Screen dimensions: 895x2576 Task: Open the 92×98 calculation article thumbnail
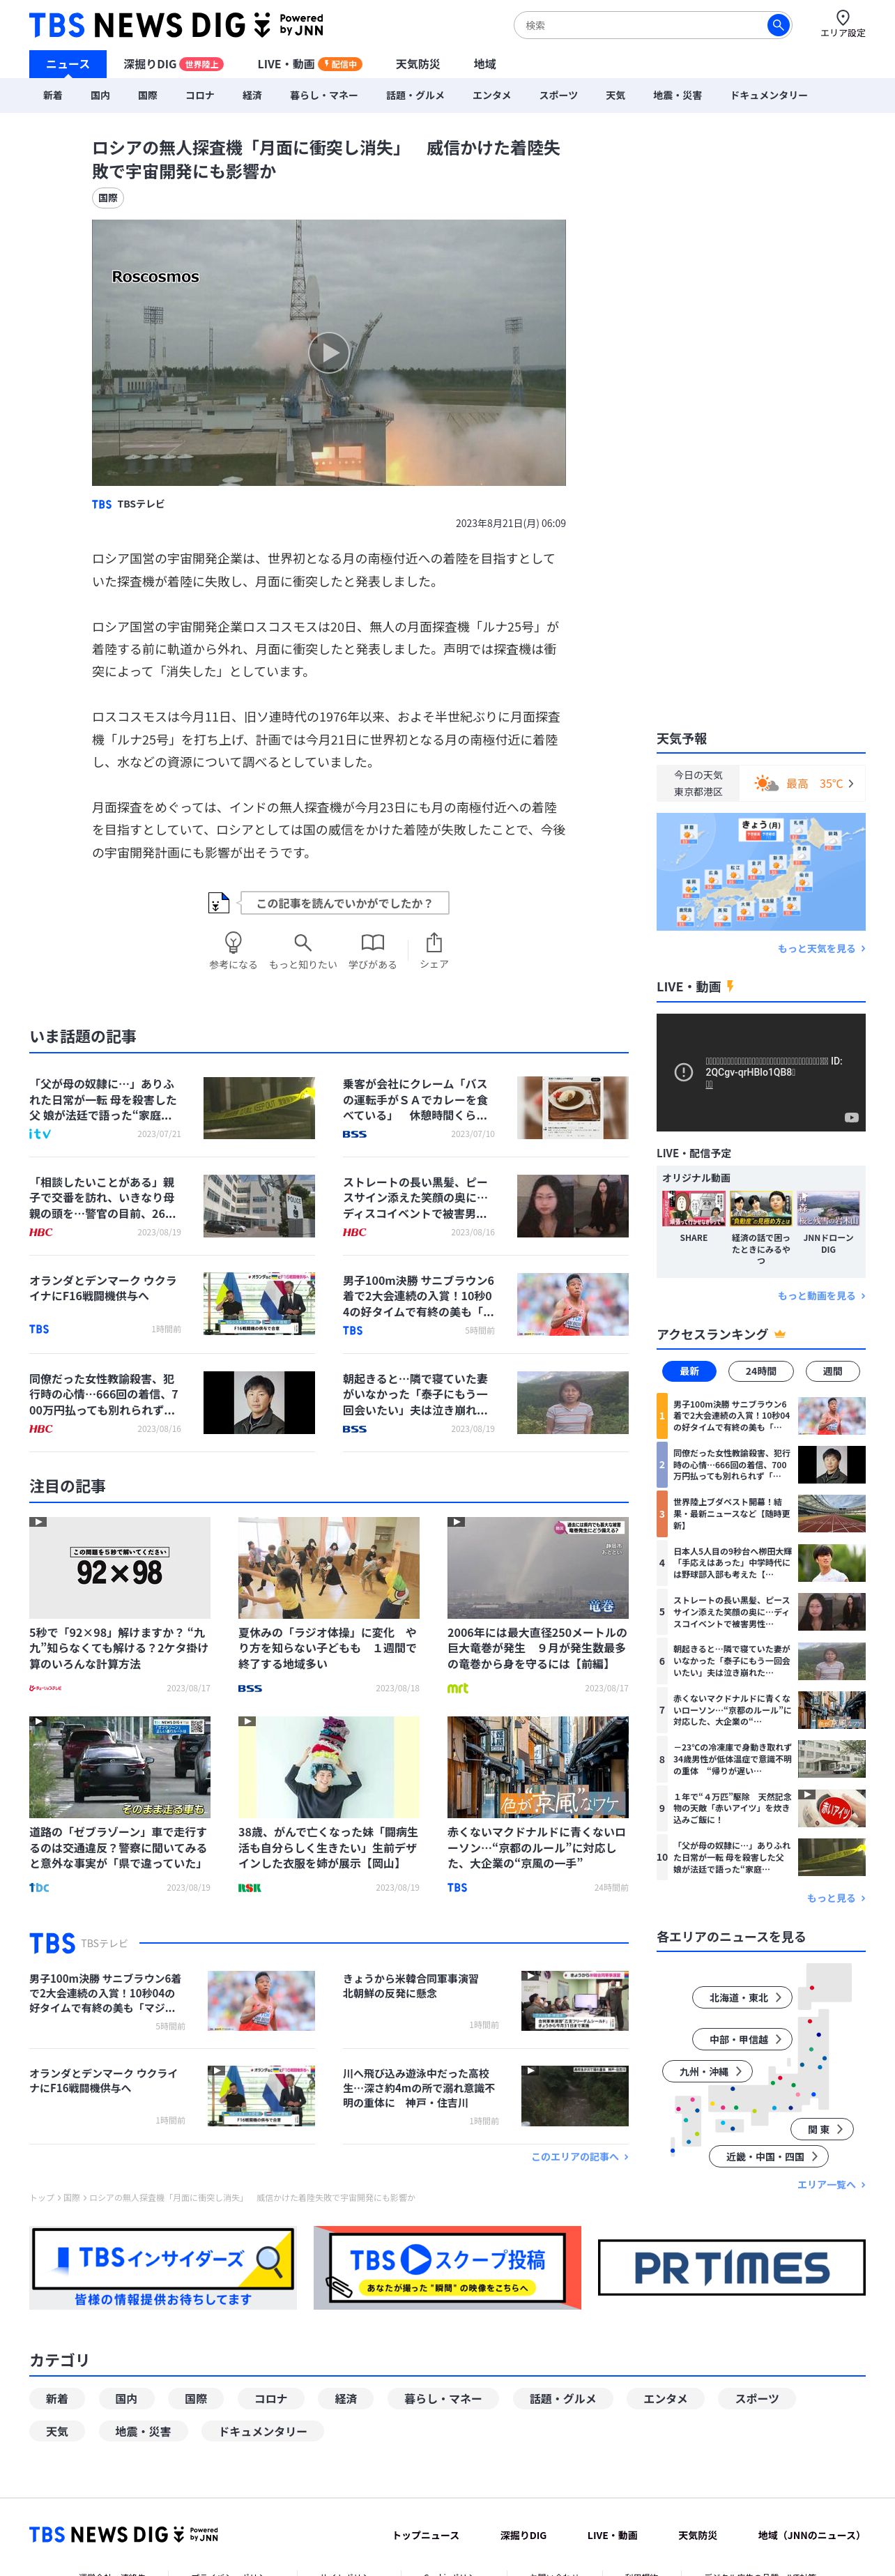[x=119, y=1568]
